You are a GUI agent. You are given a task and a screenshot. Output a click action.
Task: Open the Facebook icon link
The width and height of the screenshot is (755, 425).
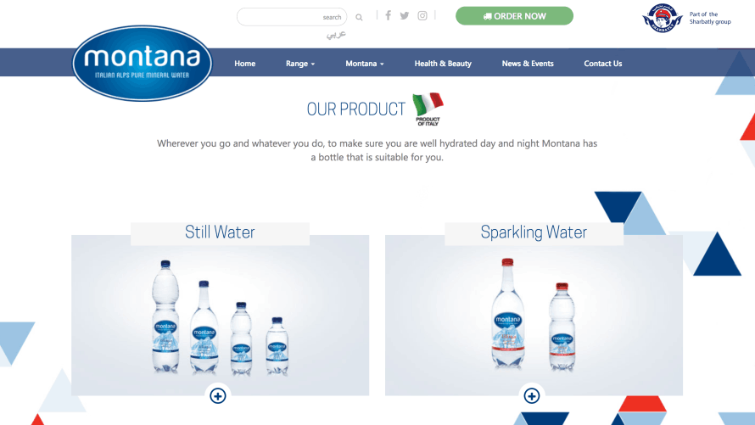coord(388,15)
